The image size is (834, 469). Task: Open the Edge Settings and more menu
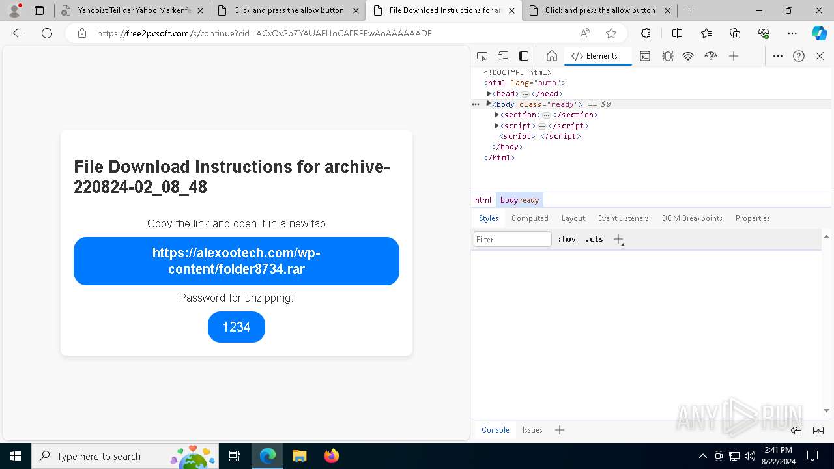(792, 33)
